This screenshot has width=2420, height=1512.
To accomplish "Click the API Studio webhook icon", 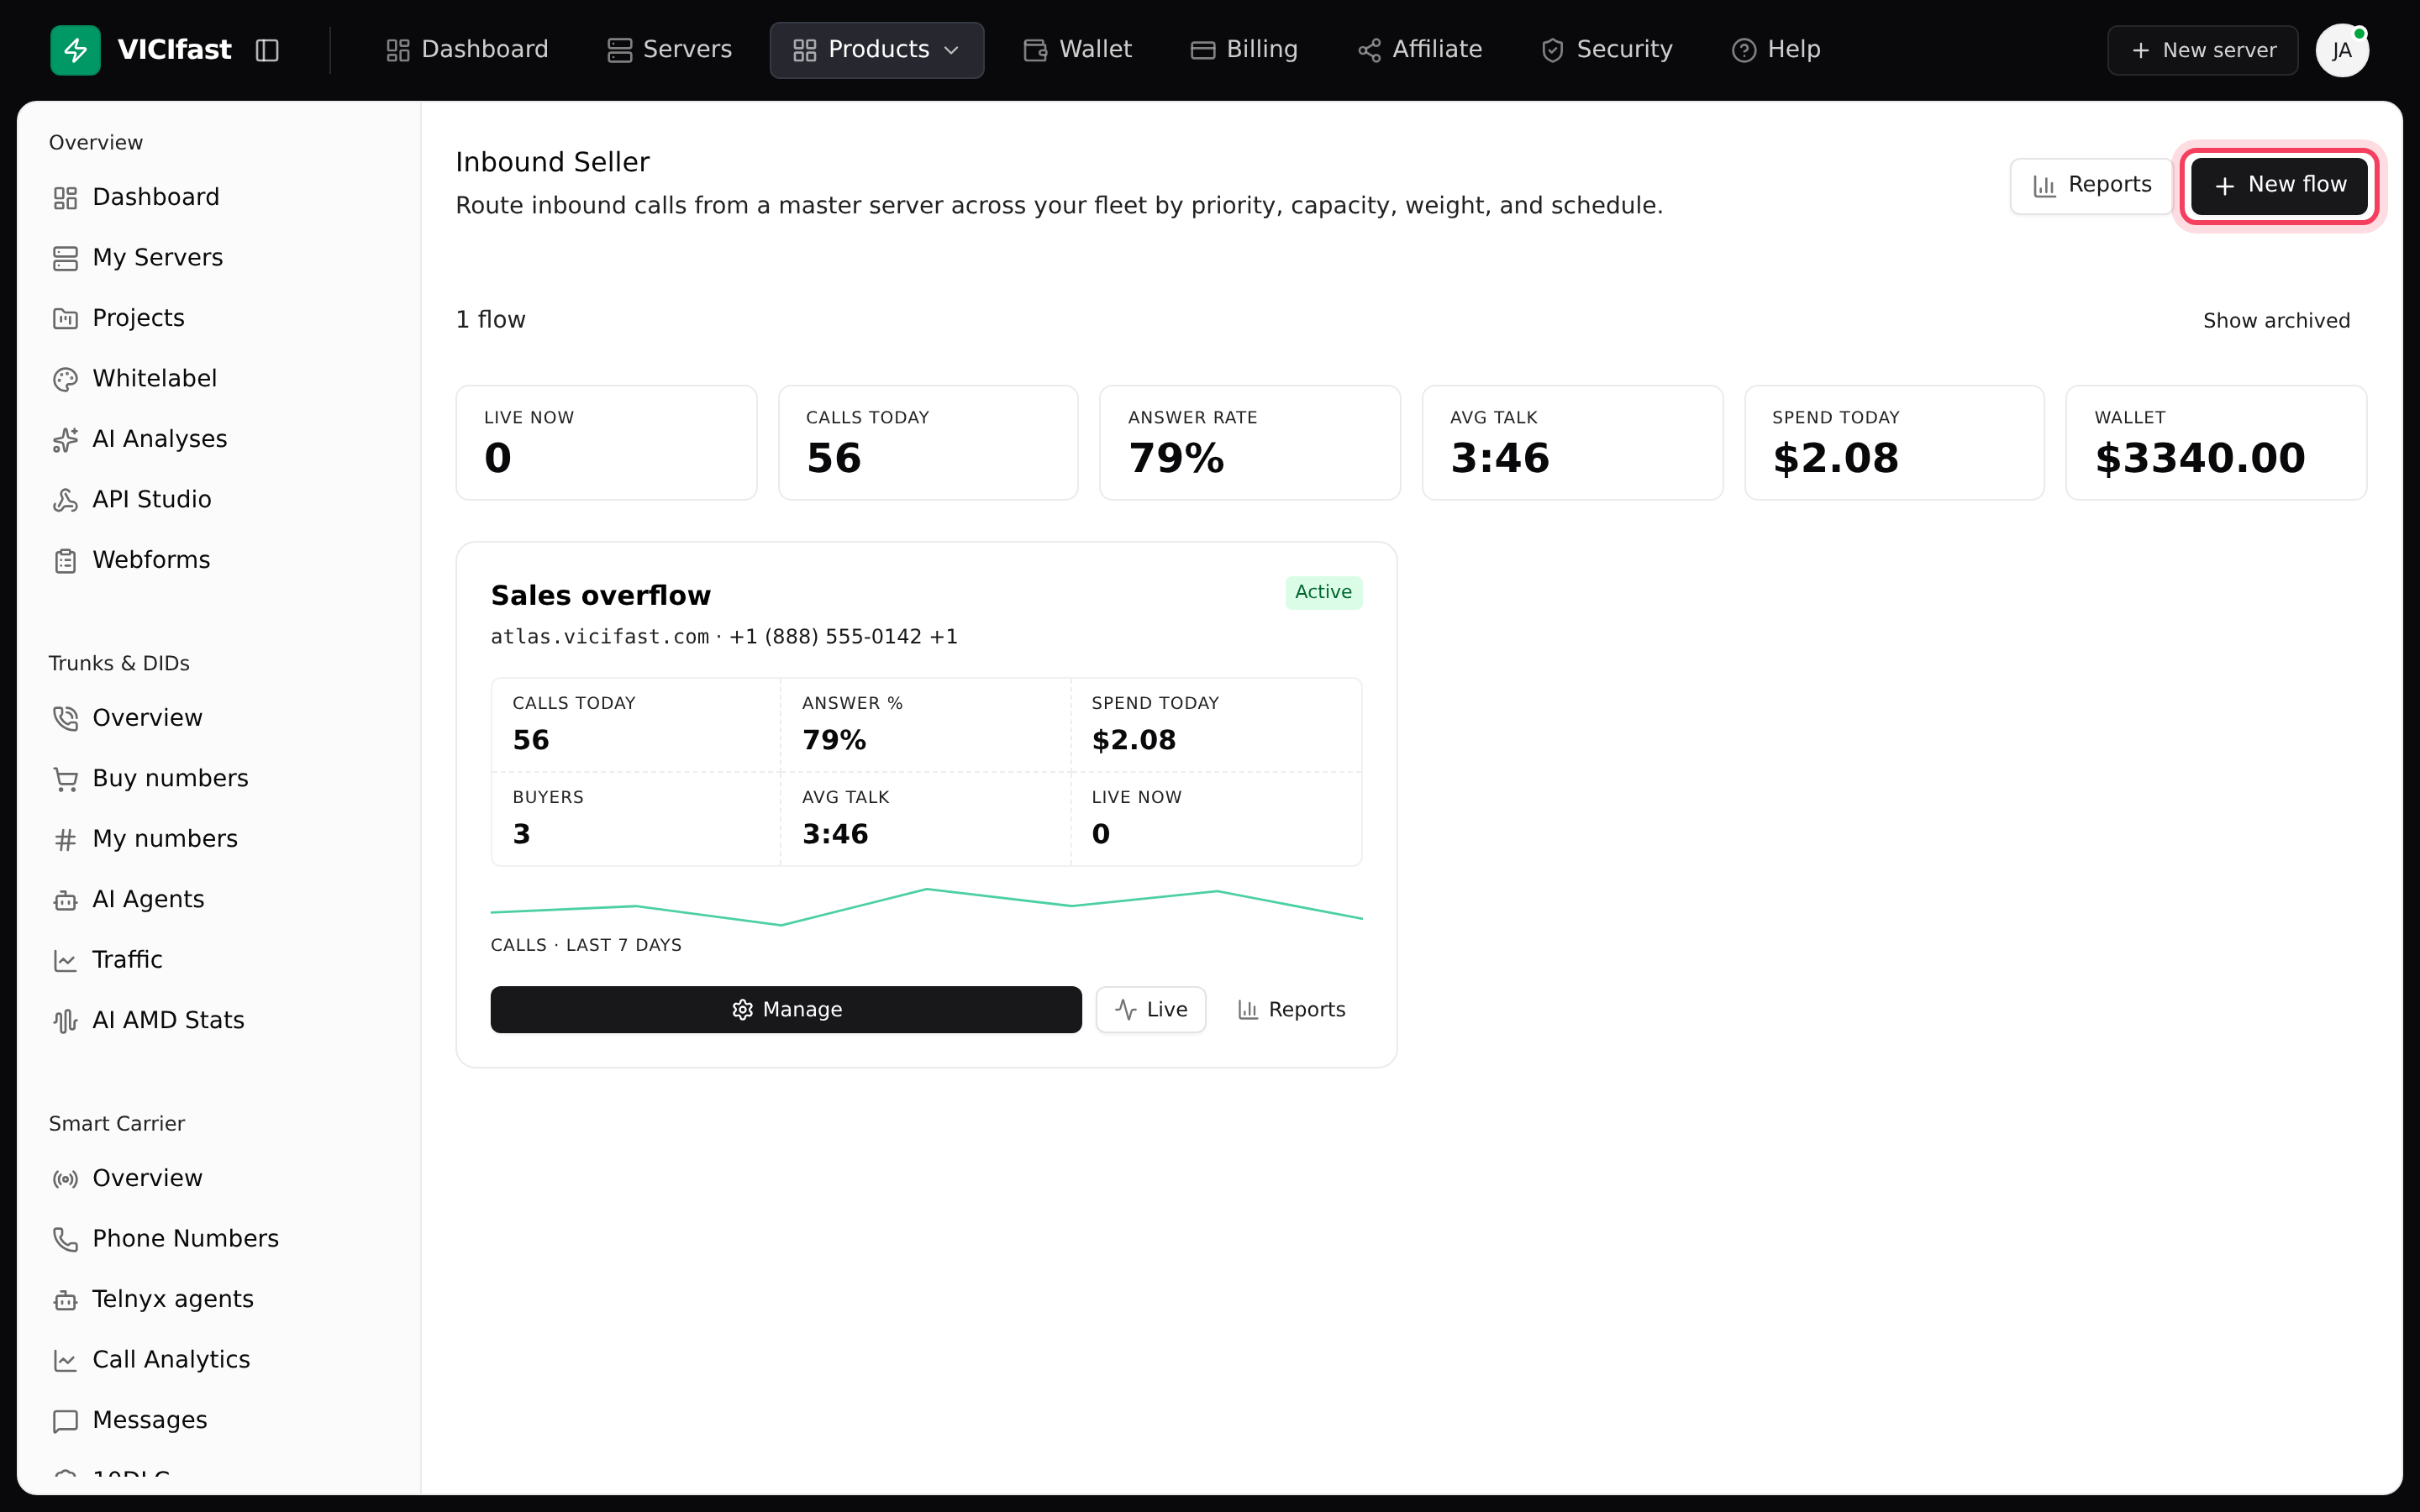I will [x=65, y=500].
